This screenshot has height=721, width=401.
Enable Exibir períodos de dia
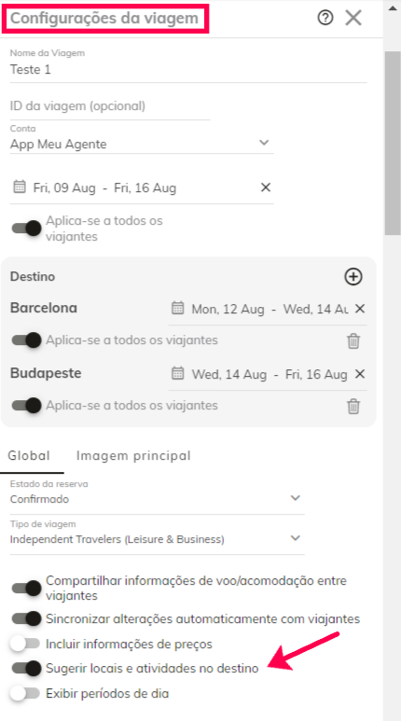[25, 693]
